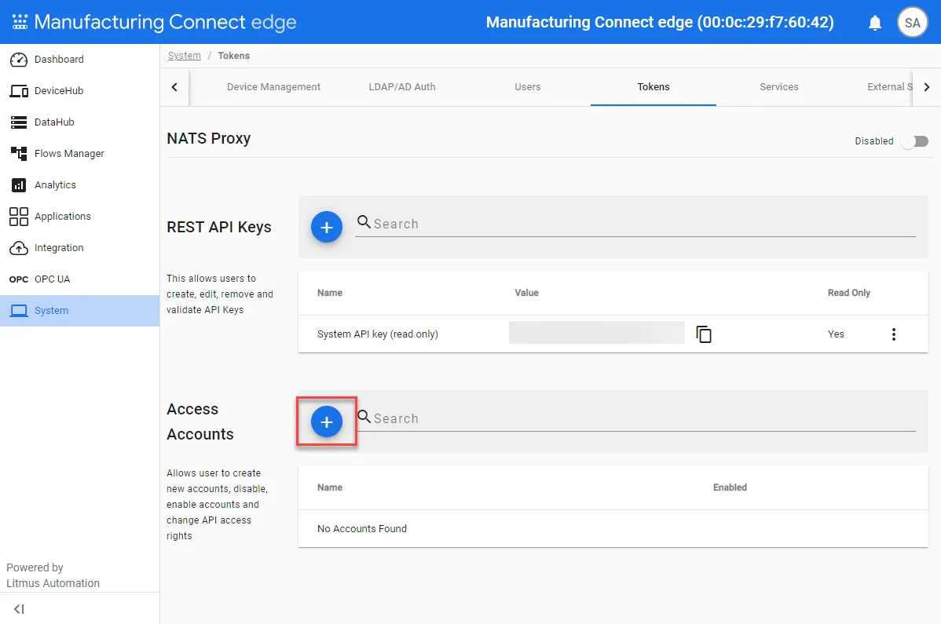Screen dimensions: 941x624
Task: Click the Enabled column header
Action: tap(730, 487)
